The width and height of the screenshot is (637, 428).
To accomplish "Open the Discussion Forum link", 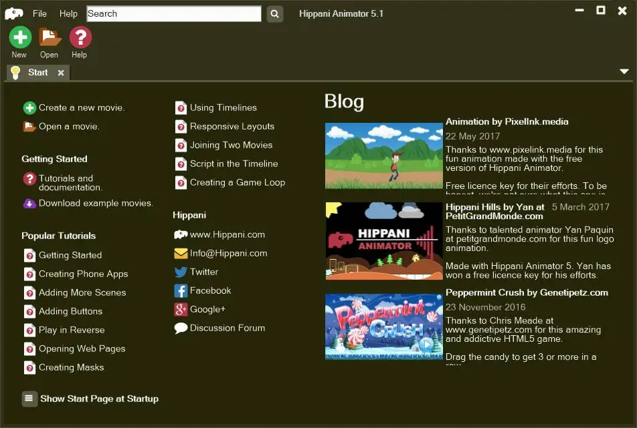I will pyautogui.click(x=227, y=328).
